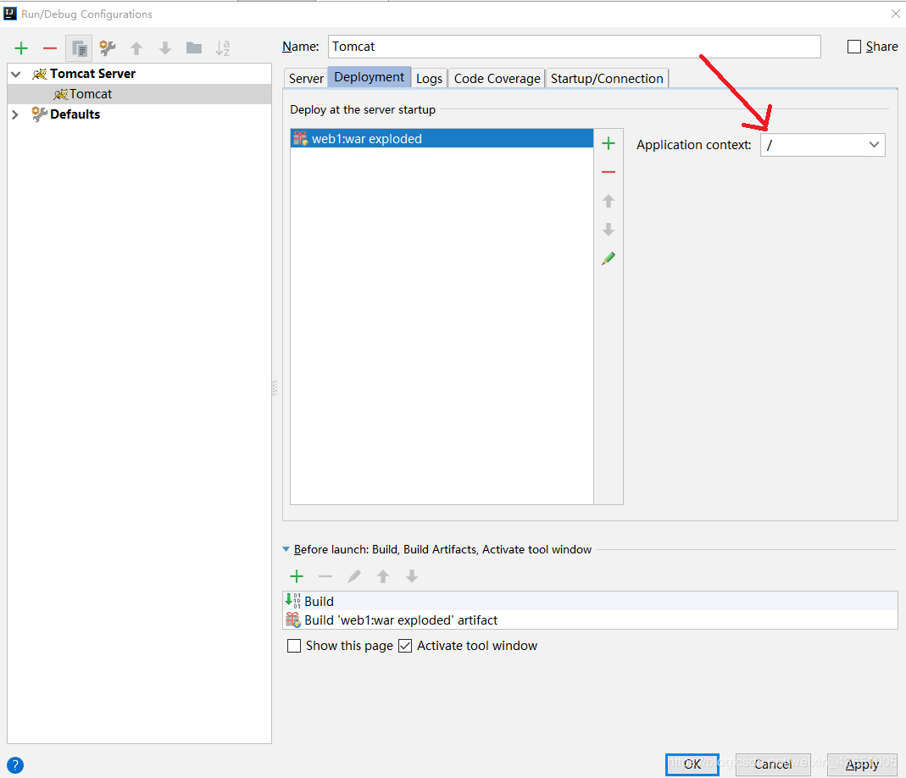This screenshot has width=906, height=778.
Task: Remove selected configuration with red minus
Action: coord(50,48)
